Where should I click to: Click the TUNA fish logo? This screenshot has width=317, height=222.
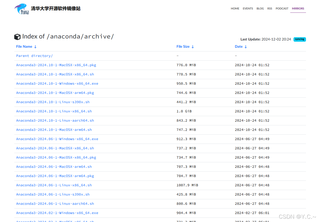[22, 9]
